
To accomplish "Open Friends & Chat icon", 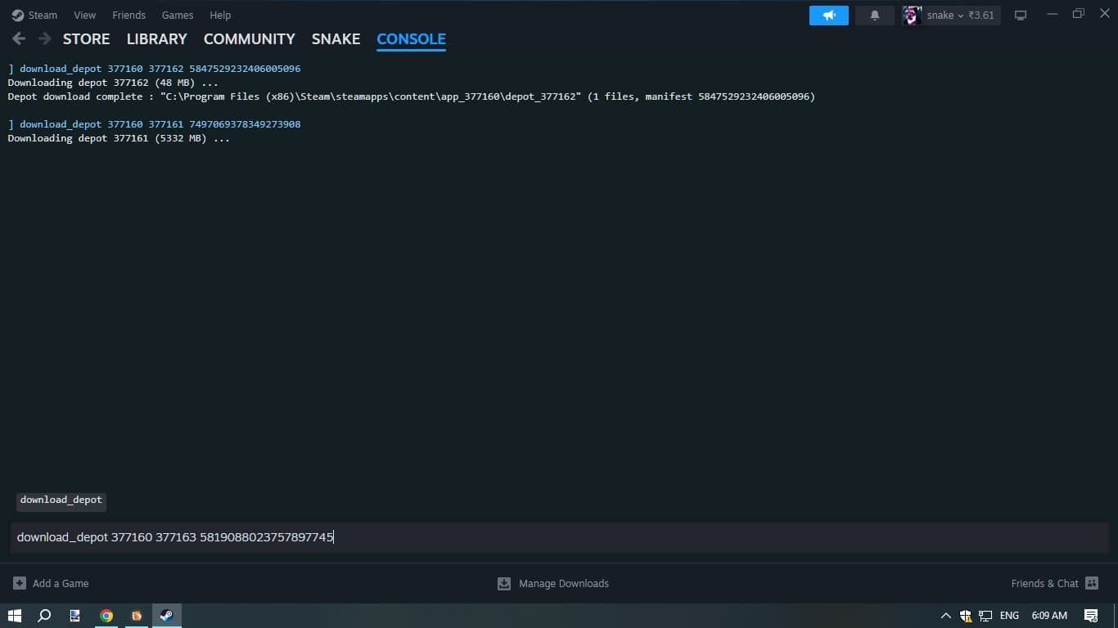I will click(1091, 583).
